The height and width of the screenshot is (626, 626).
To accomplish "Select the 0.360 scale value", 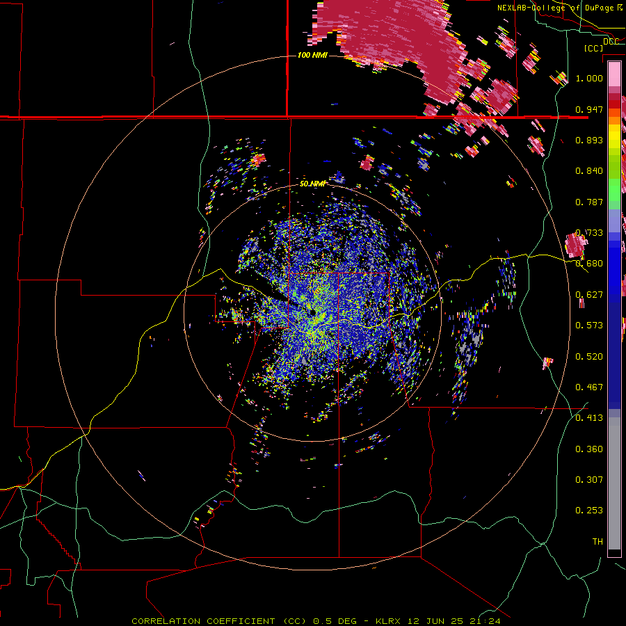I will (589, 449).
